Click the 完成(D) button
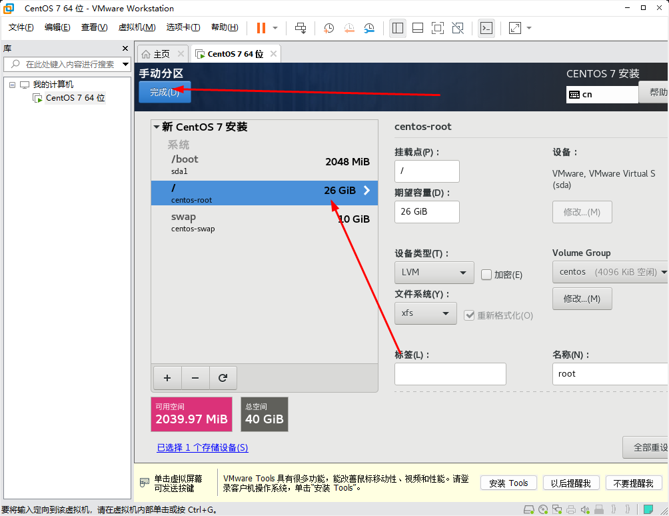The height and width of the screenshot is (516, 669). (x=165, y=93)
